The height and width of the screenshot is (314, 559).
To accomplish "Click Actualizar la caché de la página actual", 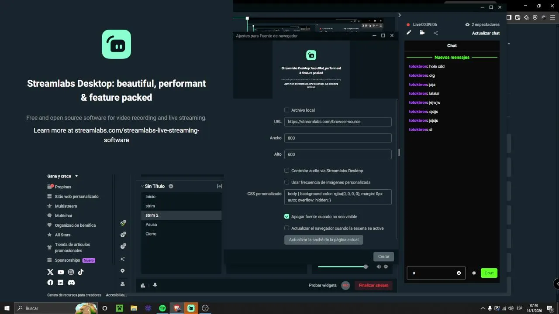I will (x=324, y=240).
